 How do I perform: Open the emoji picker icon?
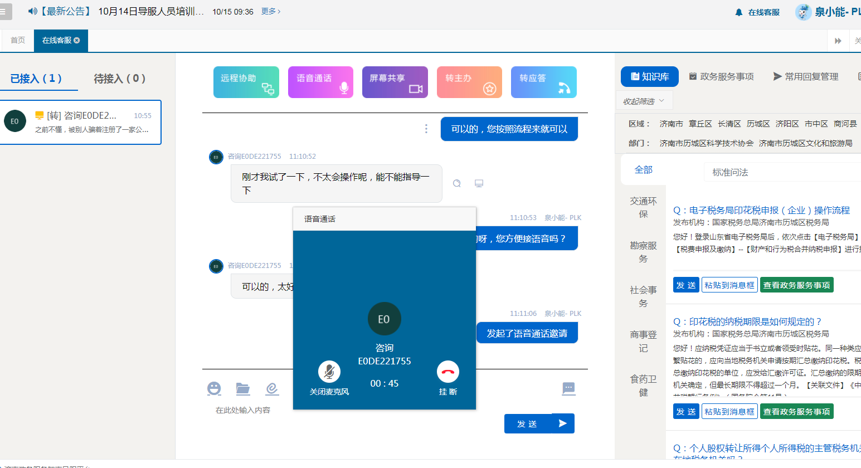click(214, 388)
